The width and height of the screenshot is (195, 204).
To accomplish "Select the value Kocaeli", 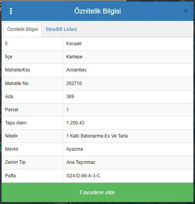I will click(74, 44).
